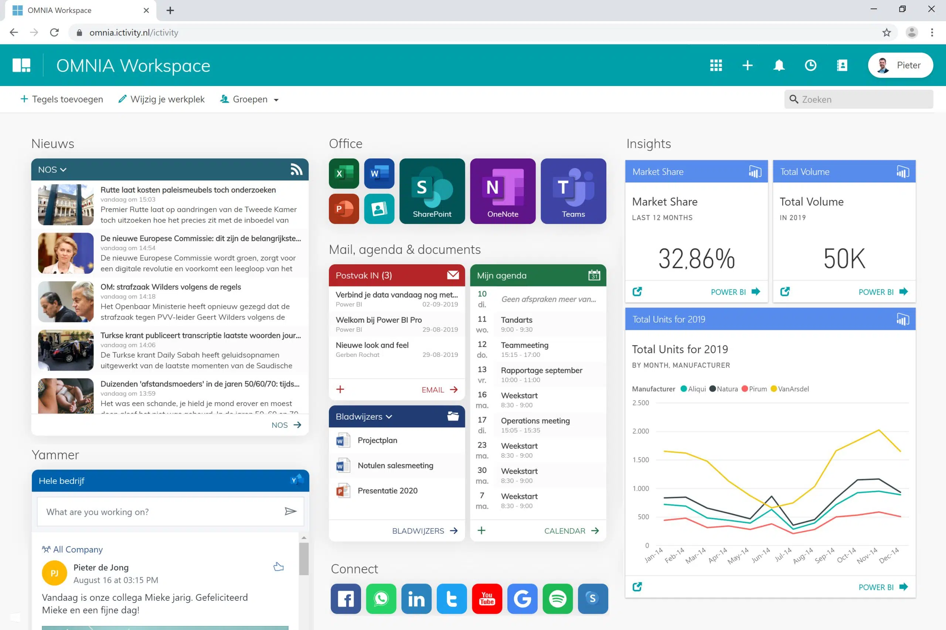The width and height of the screenshot is (946, 630).
Task: Click the notifications bell icon
Action: [x=779, y=65]
